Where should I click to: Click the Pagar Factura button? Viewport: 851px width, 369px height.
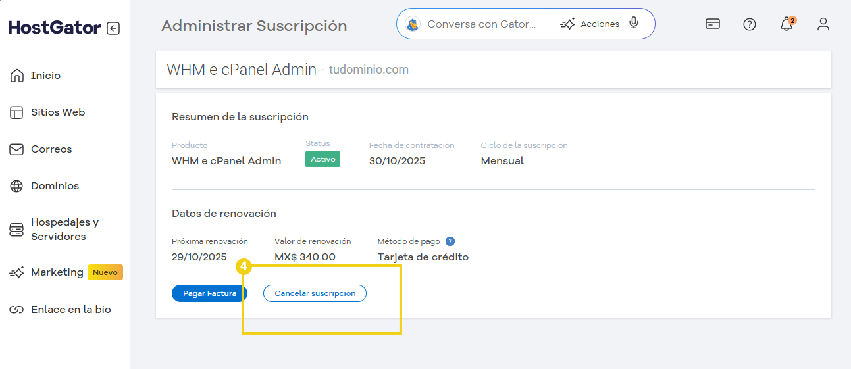(209, 293)
